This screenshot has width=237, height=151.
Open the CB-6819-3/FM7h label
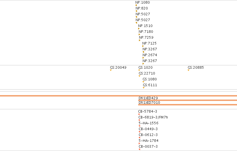tap(153, 117)
